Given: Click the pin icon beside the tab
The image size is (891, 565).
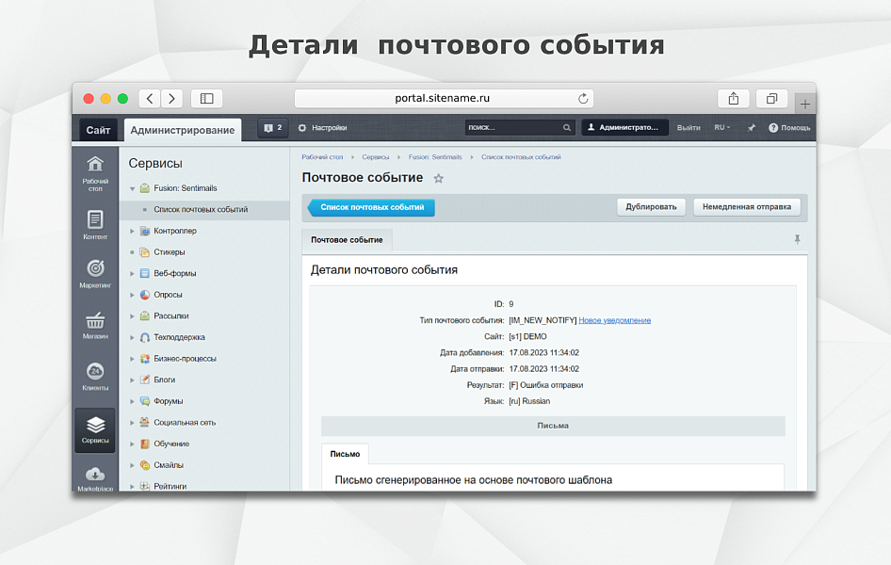Looking at the screenshot, I should (x=797, y=240).
